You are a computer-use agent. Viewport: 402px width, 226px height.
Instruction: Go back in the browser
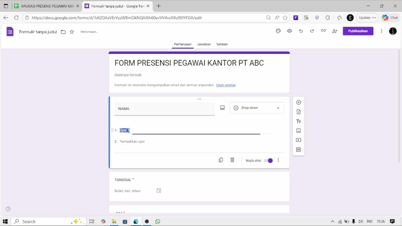click(6, 18)
